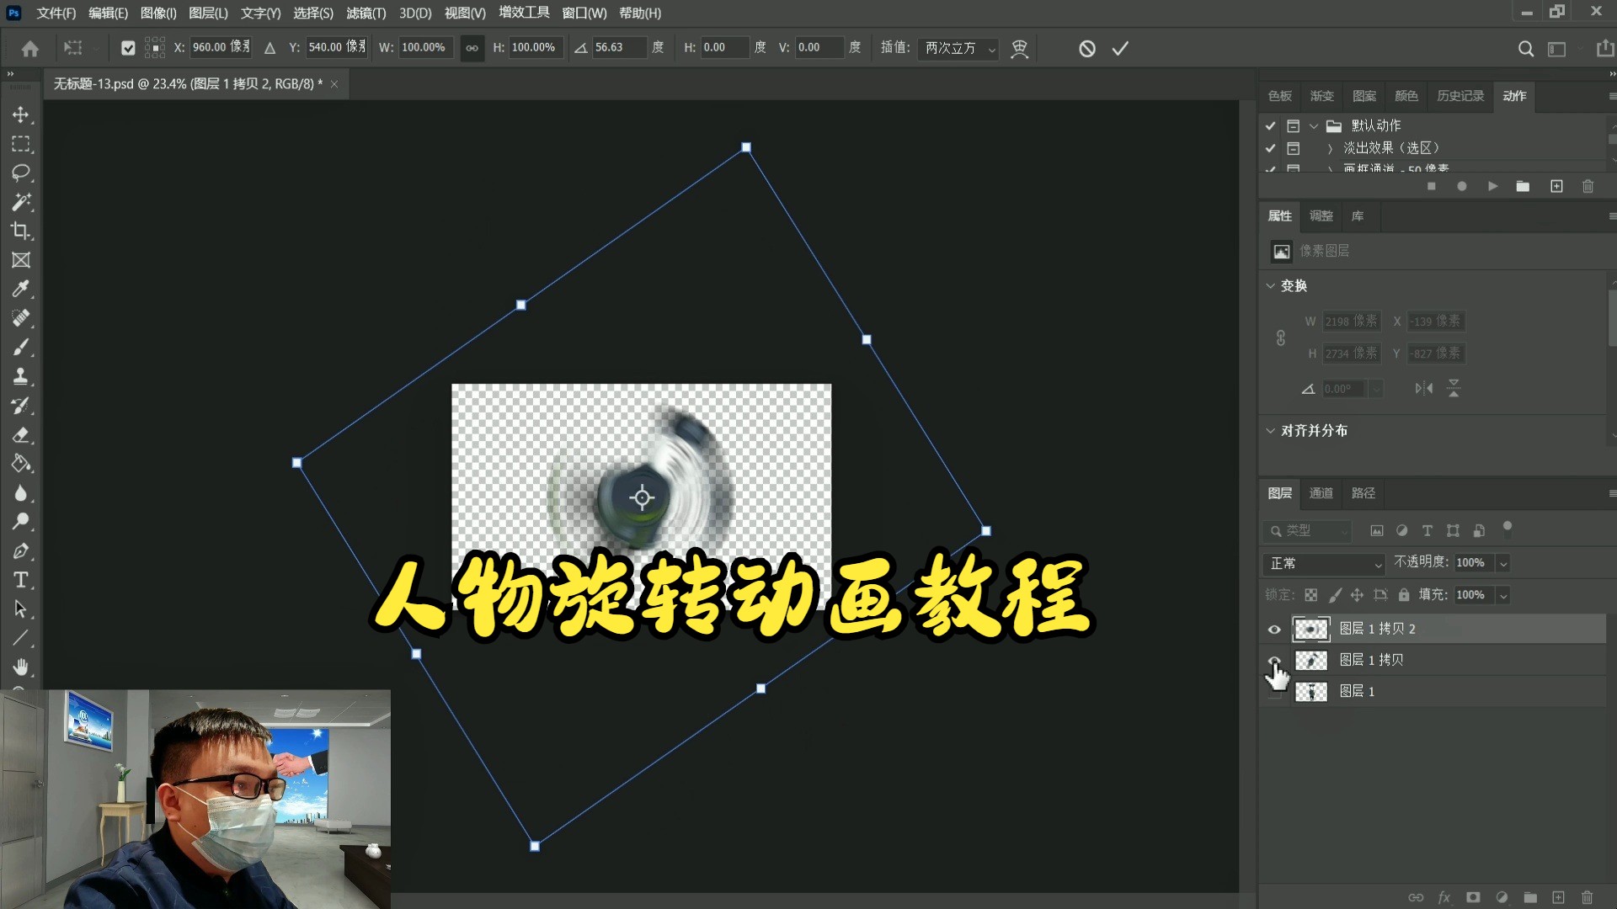Cancel the transform in options bar
Viewport: 1617px width, 909px height.
(x=1087, y=49)
